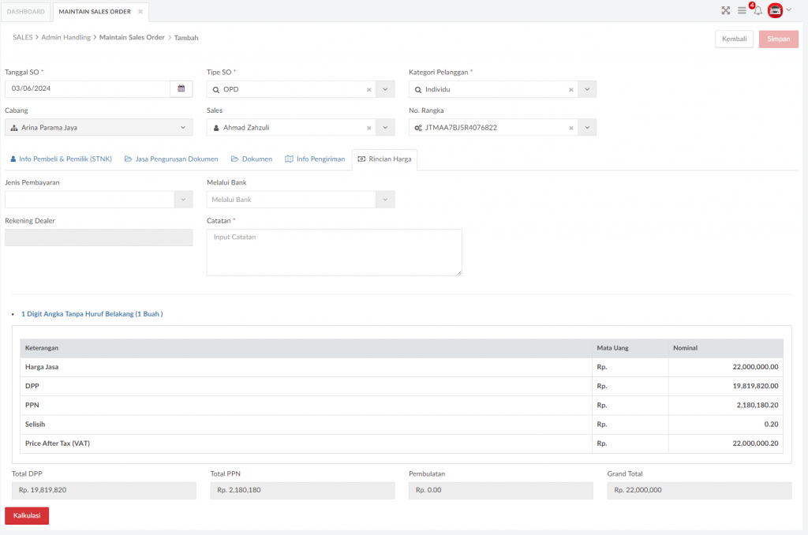Select the Rincian Harga tab
Viewport: 808px width, 535px height.
[384, 159]
